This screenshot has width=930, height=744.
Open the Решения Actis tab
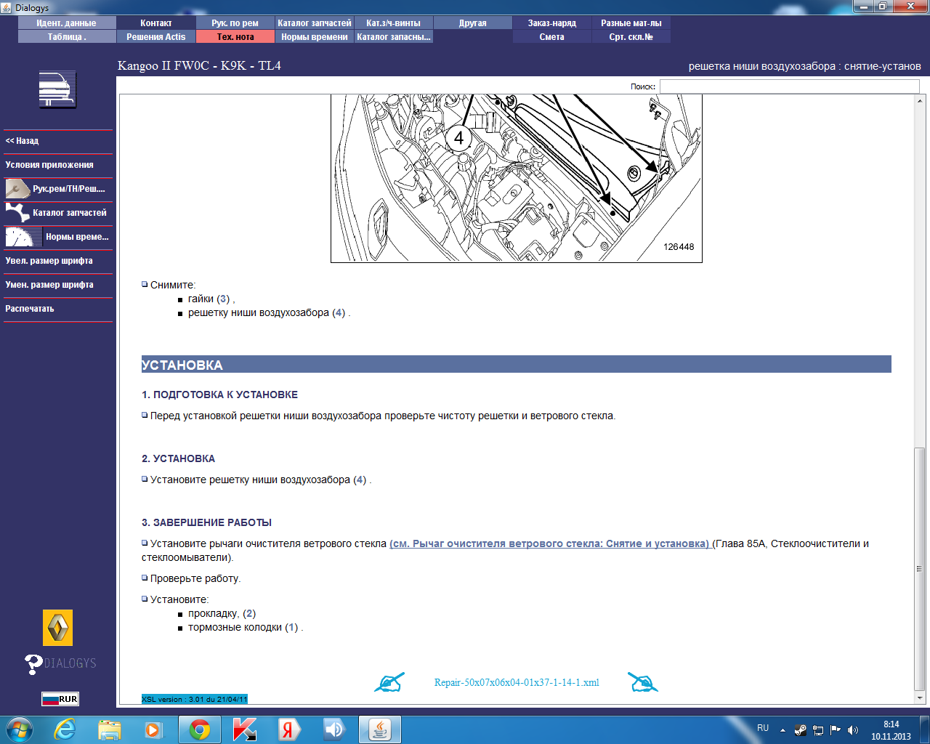coord(156,37)
